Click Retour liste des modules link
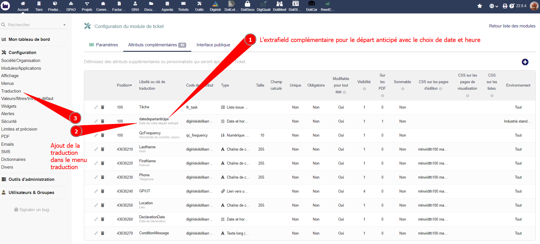540x244 pixels. click(x=512, y=26)
